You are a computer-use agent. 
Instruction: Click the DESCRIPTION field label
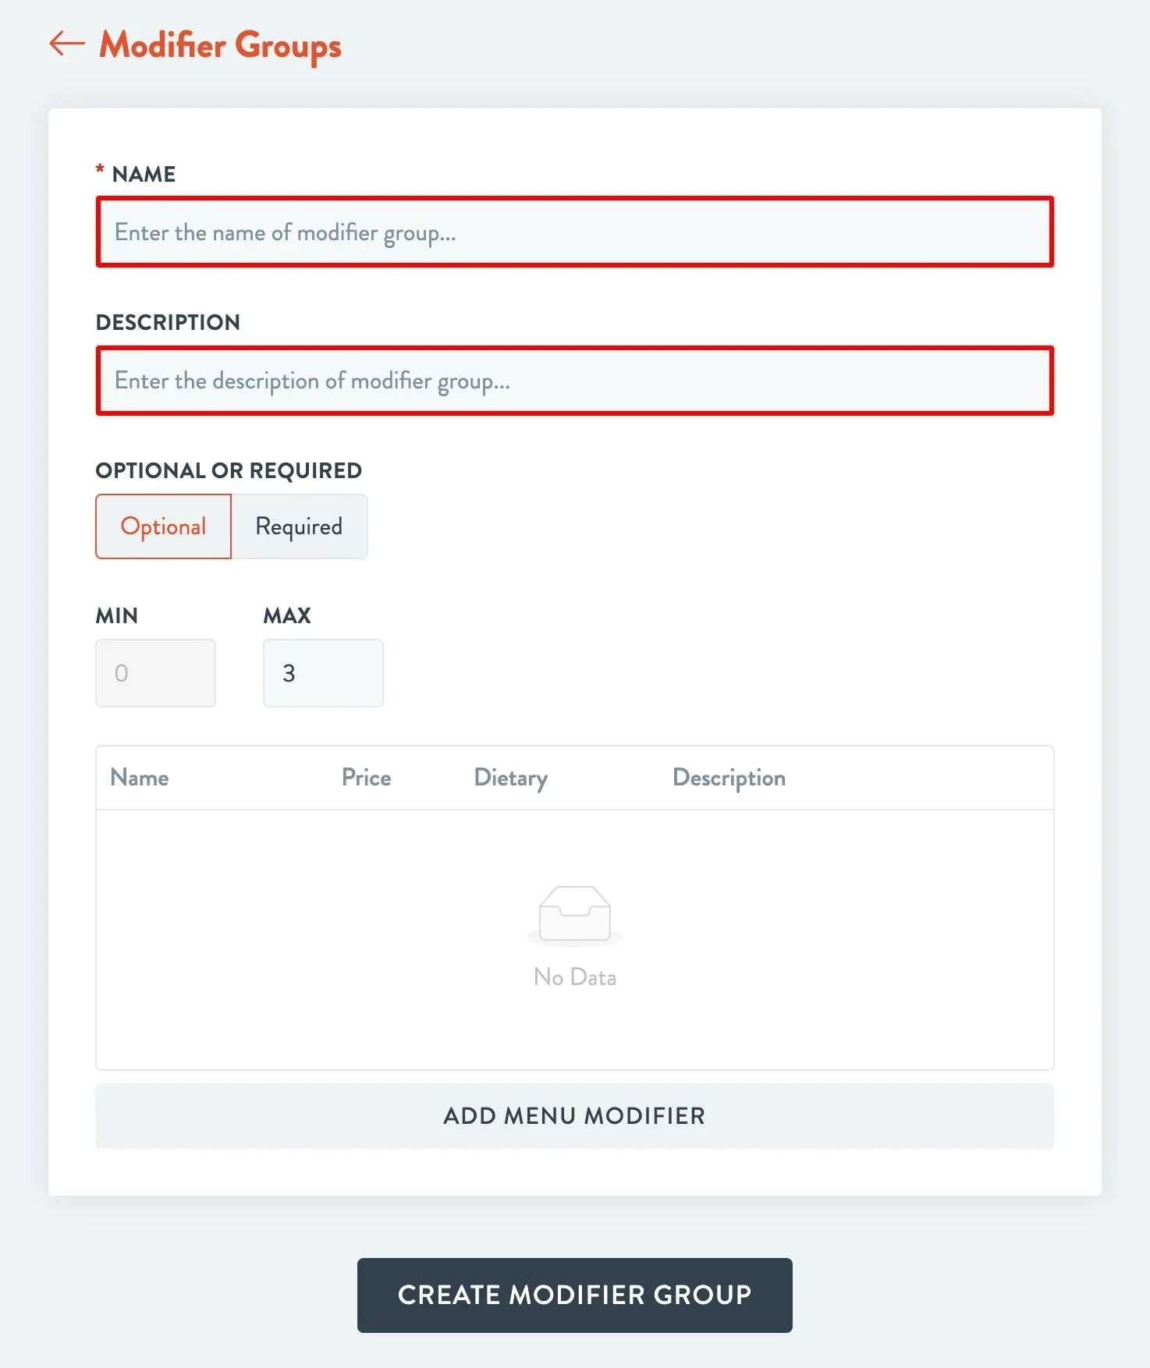tap(168, 322)
